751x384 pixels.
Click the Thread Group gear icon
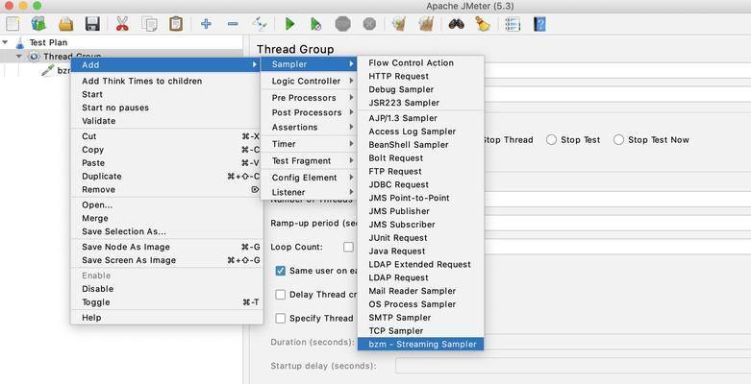34,57
